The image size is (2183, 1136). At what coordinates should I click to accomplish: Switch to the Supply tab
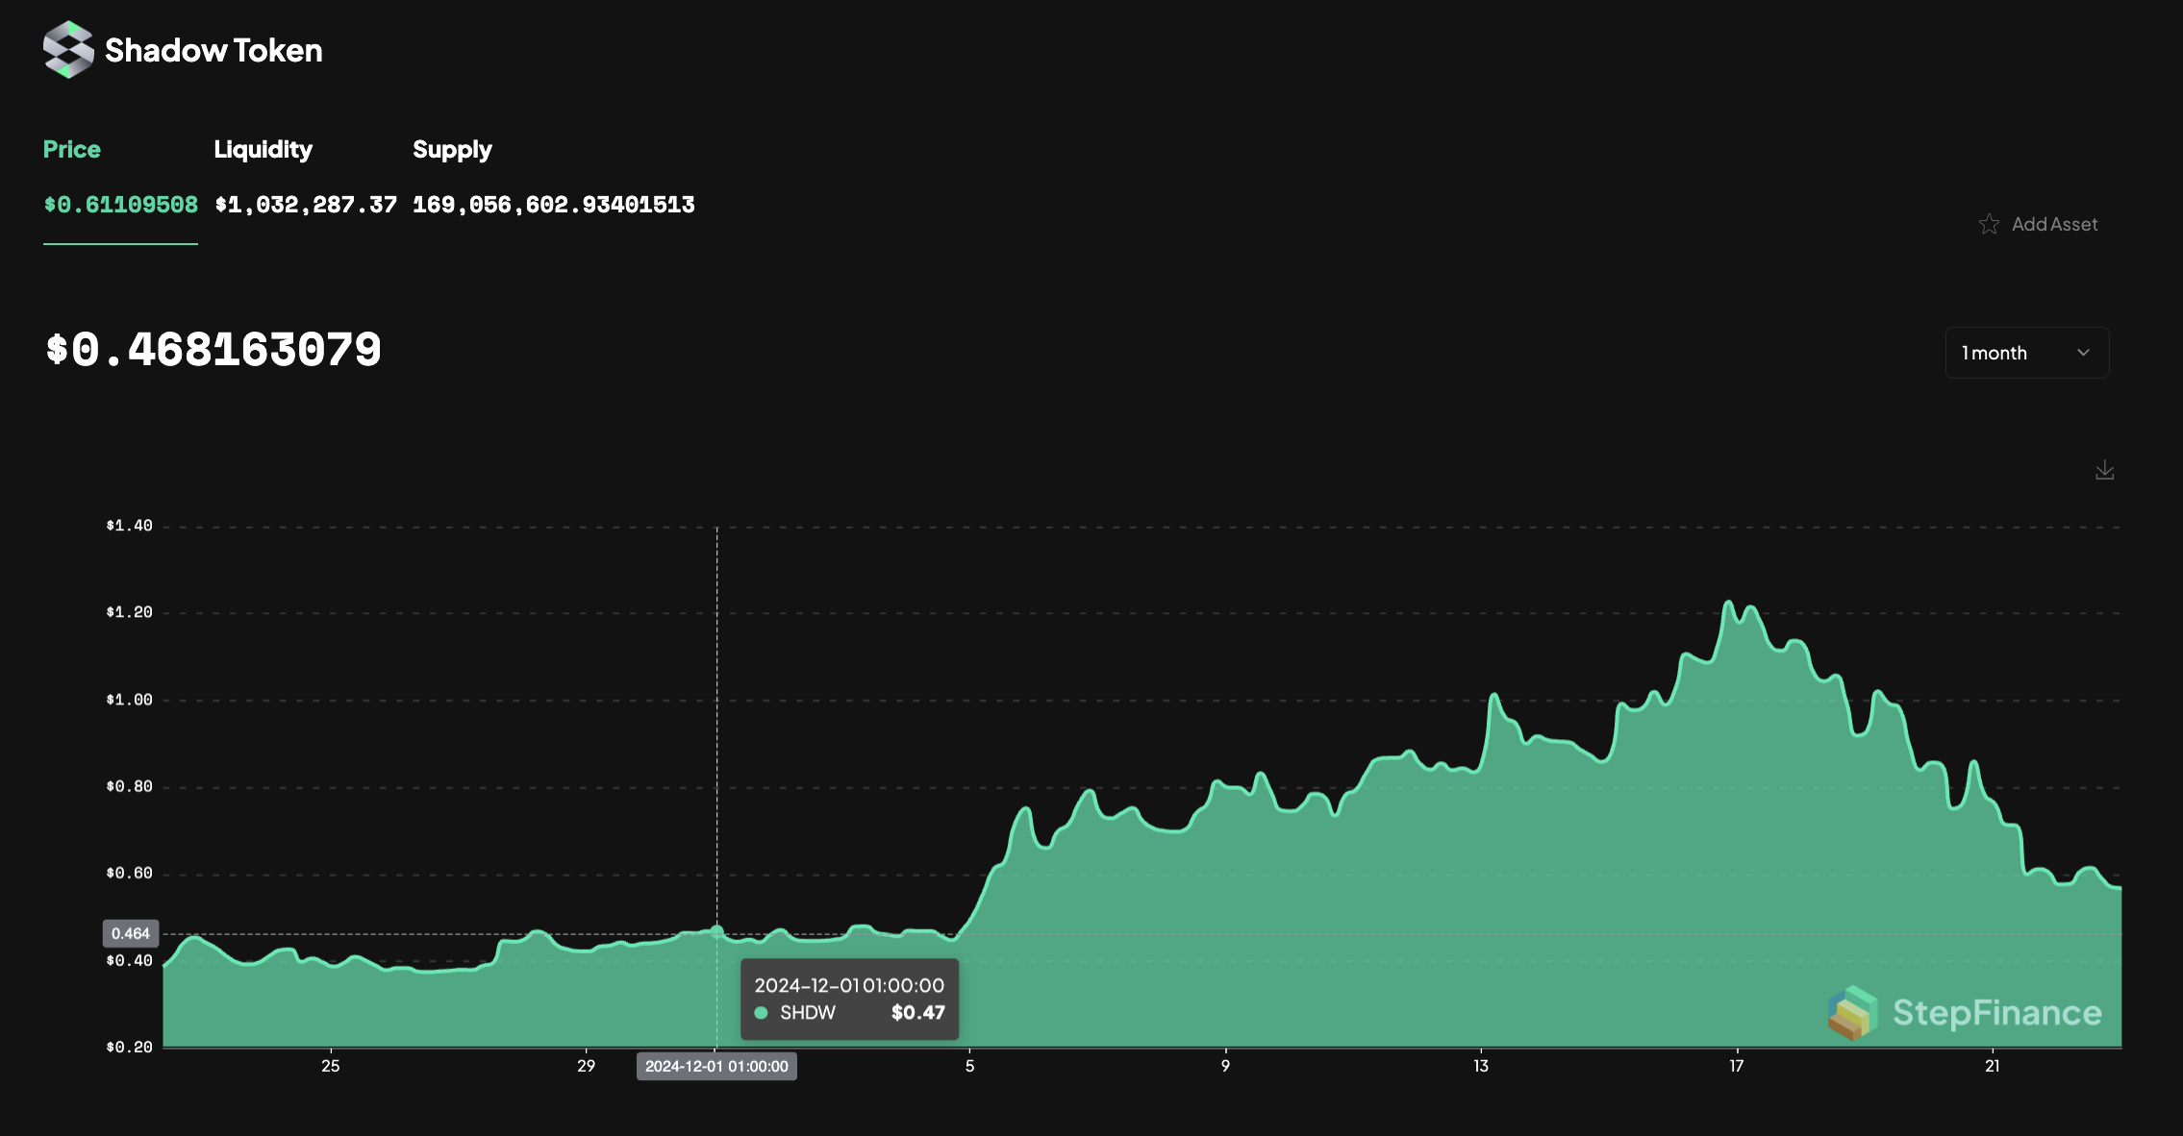(x=452, y=149)
